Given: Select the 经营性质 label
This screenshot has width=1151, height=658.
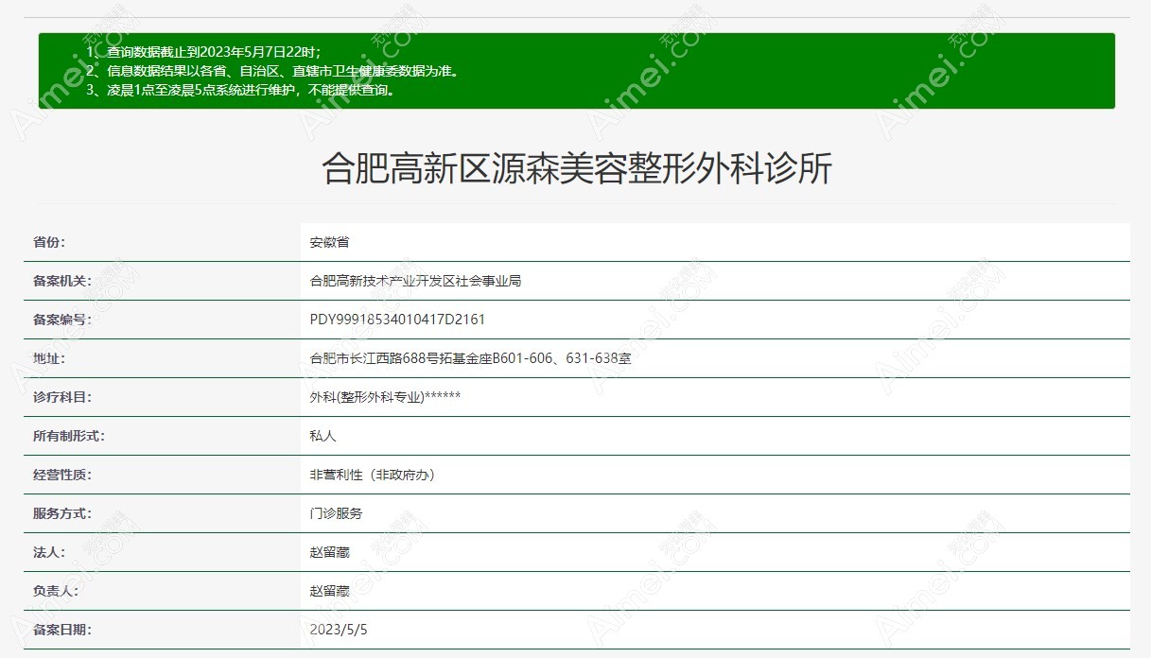Looking at the screenshot, I should pos(62,475).
